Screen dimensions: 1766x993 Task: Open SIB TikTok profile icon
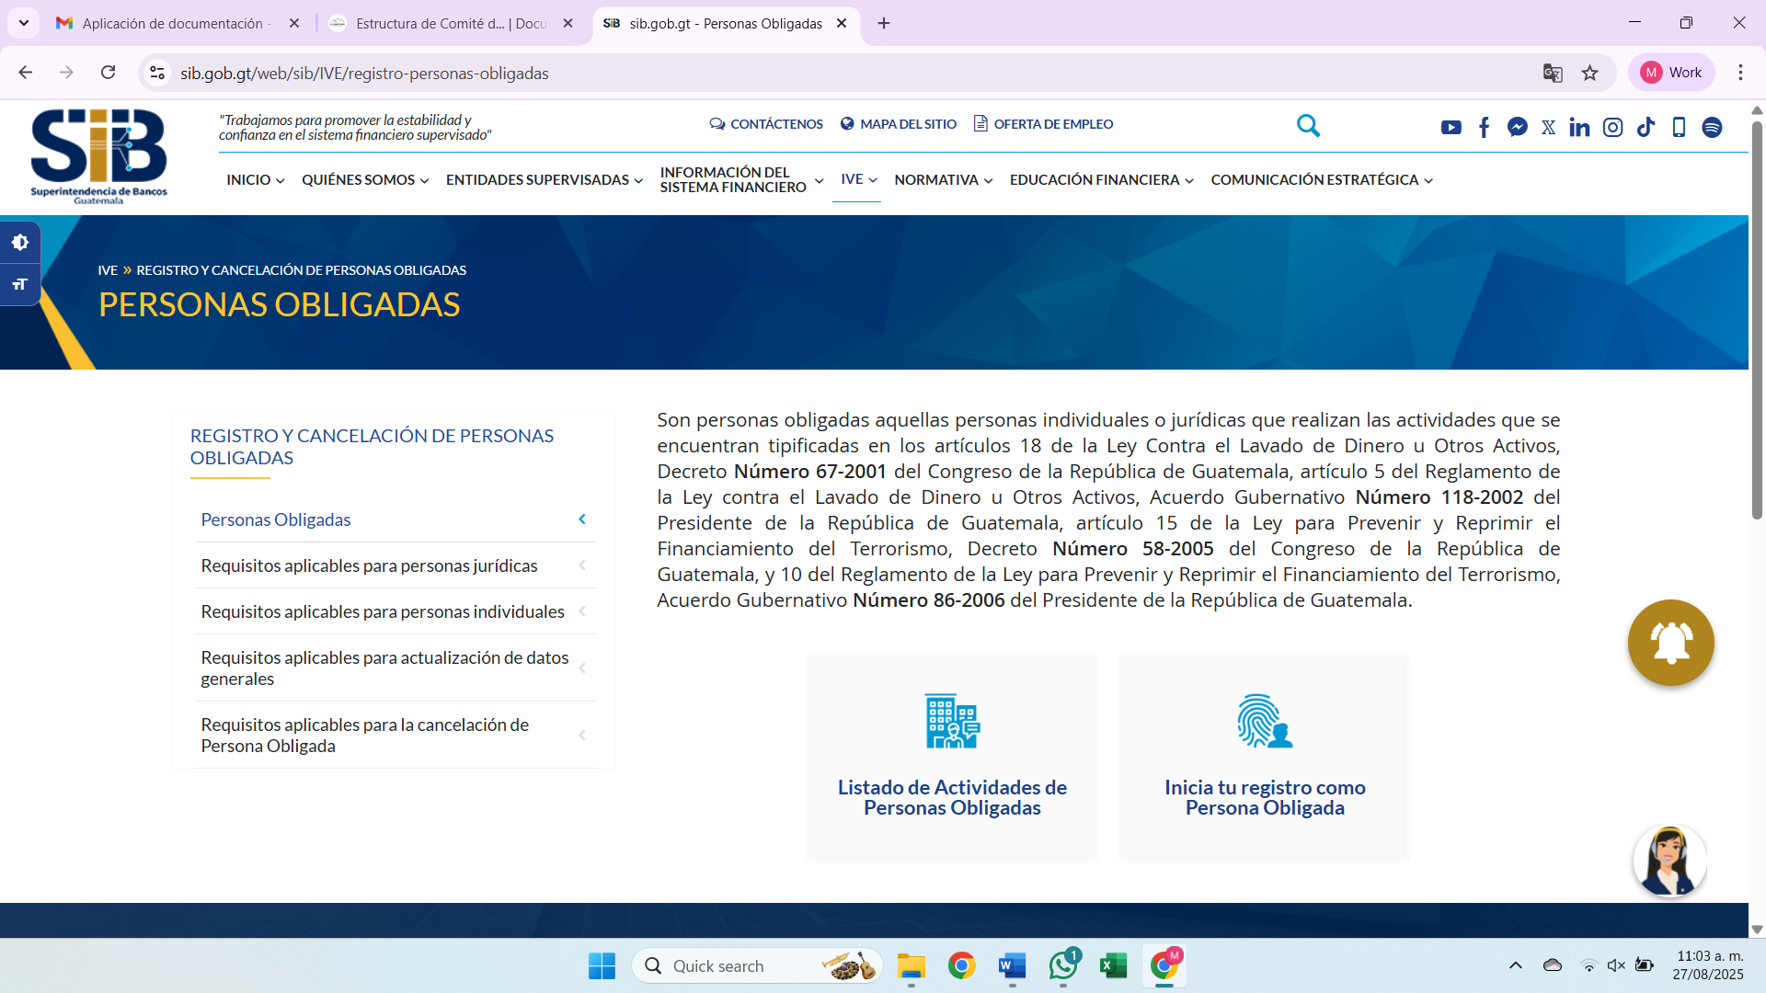click(1646, 128)
